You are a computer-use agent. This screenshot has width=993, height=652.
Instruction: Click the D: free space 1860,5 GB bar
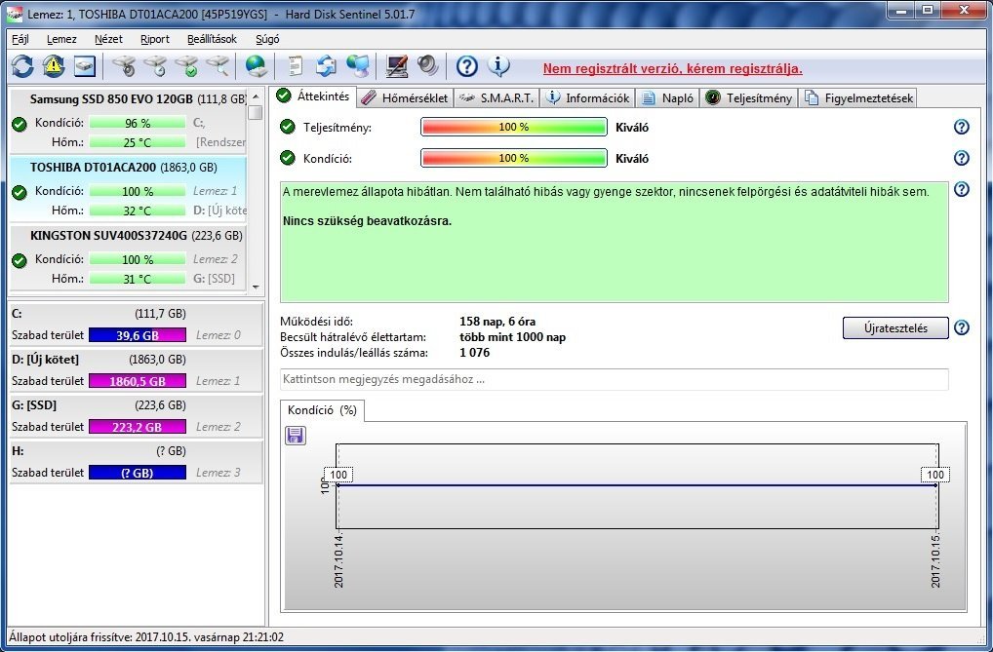(138, 381)
